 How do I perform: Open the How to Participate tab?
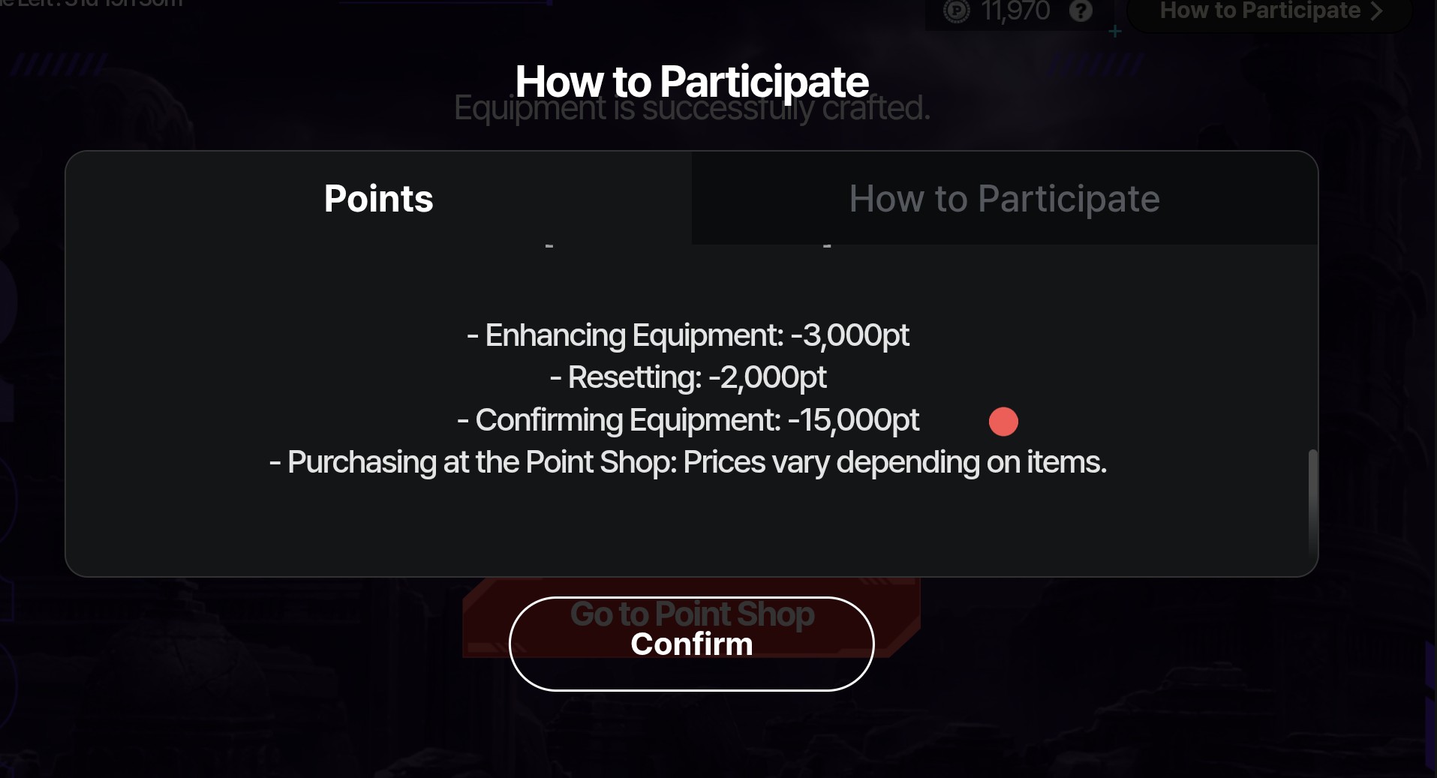[1004, 199]
